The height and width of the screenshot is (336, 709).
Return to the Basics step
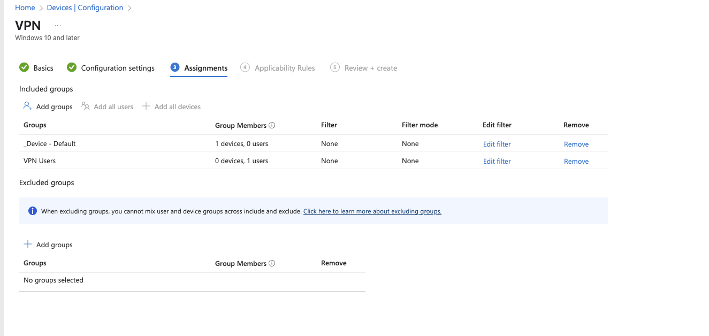(43, 67)
